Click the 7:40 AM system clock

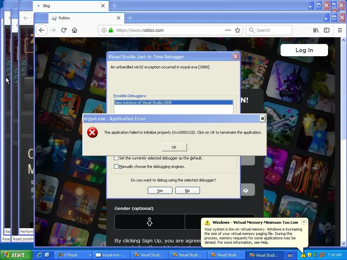pos(334,255)
